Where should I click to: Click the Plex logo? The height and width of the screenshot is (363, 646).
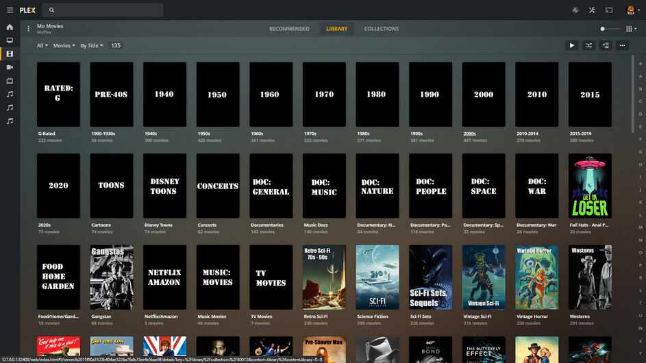(27, 10)
